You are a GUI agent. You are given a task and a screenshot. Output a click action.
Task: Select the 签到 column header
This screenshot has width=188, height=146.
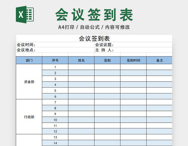tap(107, 60)
